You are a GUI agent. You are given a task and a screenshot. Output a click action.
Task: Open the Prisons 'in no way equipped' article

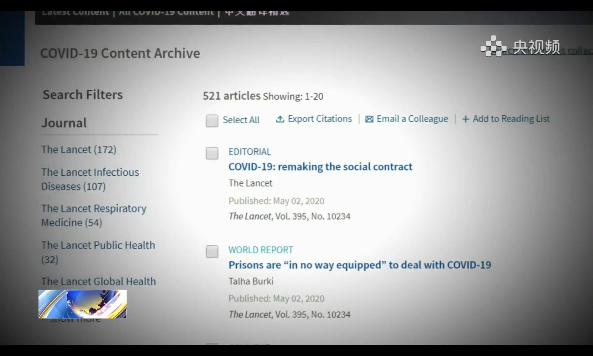click(x=360, y=265)
